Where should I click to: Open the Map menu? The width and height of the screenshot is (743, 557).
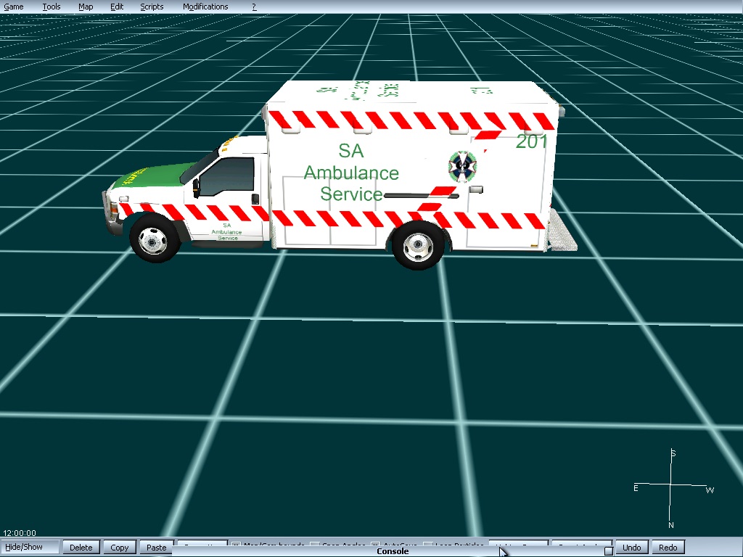pyautogui.click(x=86, y=7)
